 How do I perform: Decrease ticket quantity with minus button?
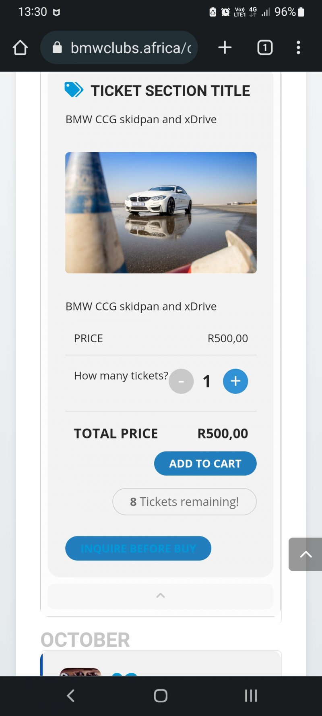181,381
